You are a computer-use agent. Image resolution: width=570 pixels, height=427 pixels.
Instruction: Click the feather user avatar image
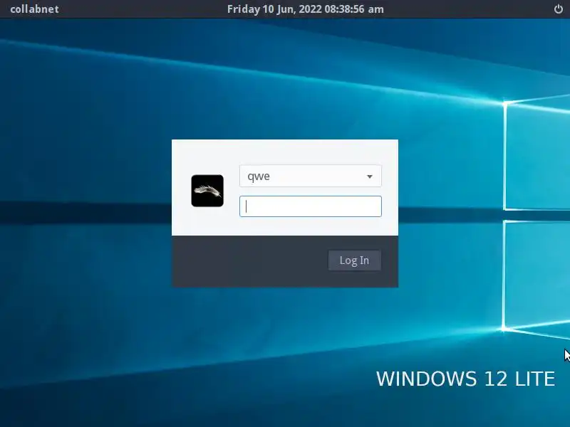tap(207, 191)
